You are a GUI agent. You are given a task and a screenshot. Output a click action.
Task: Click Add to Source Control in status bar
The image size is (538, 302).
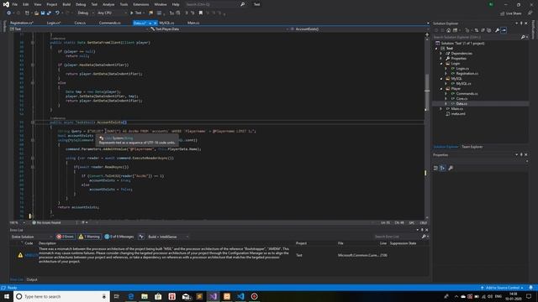(503, 288)
